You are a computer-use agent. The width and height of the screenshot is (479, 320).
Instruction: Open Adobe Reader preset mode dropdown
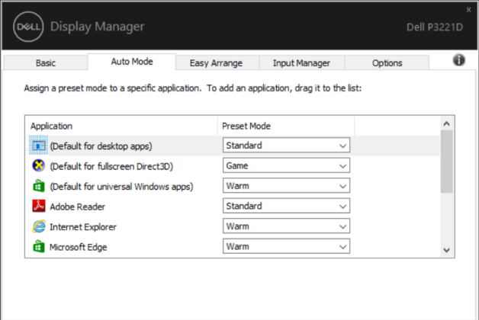(286, 206)
